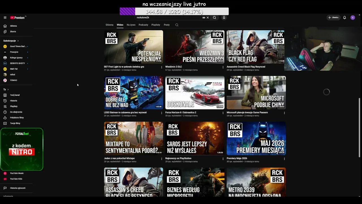Play the Mixtape to sentymentalna podróż thumbnail

(133, 139)
